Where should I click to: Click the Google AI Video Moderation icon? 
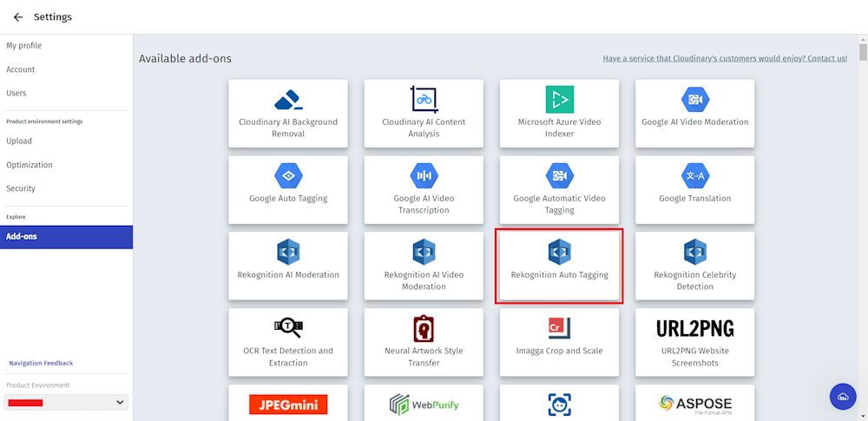point(695,100)
